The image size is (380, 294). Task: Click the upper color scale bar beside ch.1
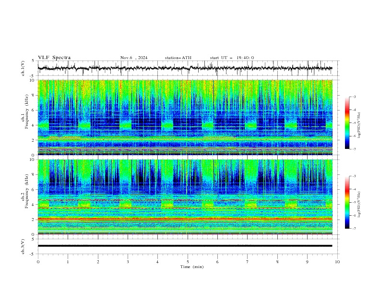(347, 123)
